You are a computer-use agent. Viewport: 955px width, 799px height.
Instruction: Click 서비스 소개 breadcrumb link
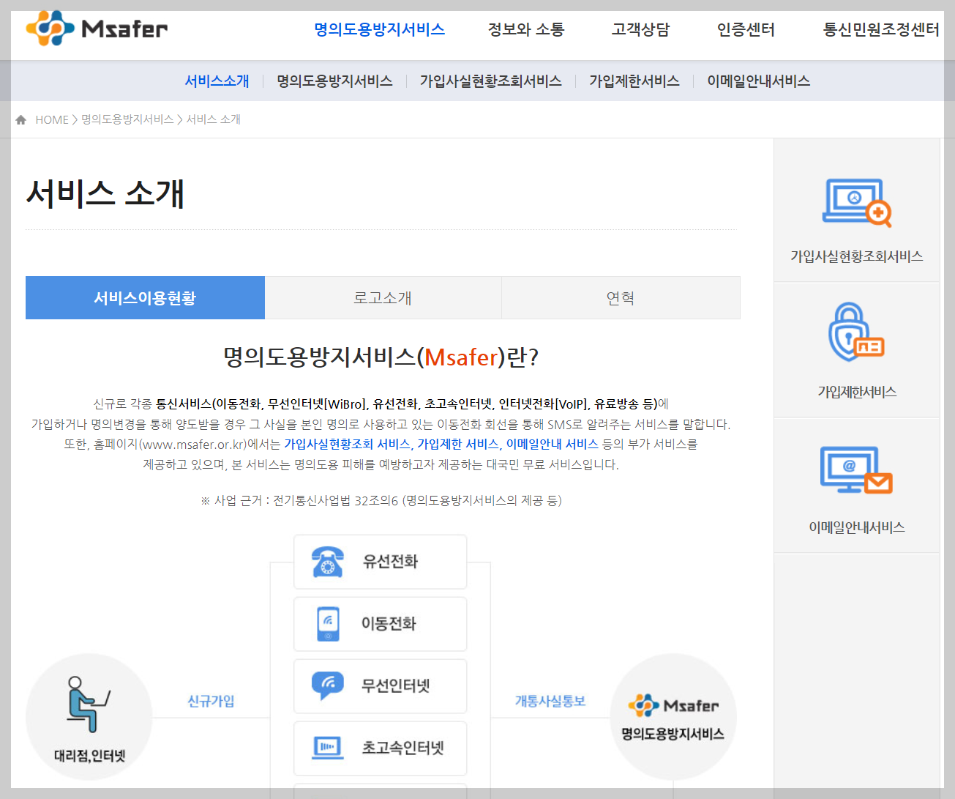tap(213, 119)
